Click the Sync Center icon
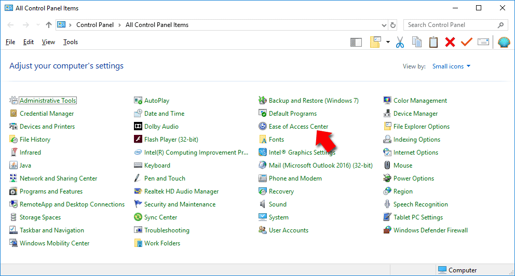Screen dimensions: 515x276 tap(138, 217)
